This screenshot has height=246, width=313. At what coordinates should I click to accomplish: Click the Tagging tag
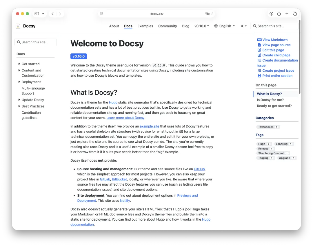point(265,158)
